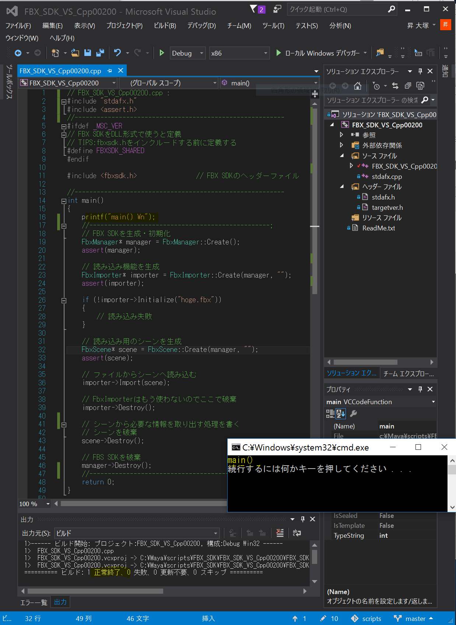Screen dimensions: 456x625
Task: Click the cmd.exe console vertical scrollbar thumb
Action: (452, 470)
